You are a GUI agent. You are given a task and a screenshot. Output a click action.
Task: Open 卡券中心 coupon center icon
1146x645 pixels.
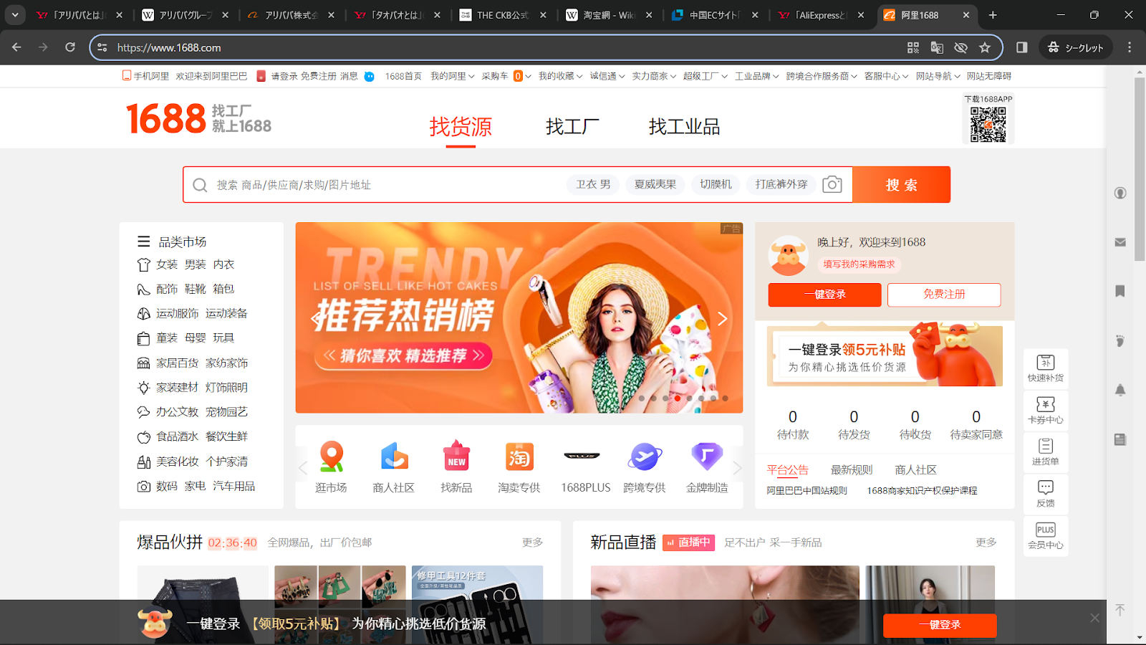pos(1046,411)
